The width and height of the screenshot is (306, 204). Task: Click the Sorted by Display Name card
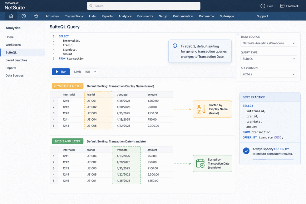pyautogui.click(x=212, y=109)
